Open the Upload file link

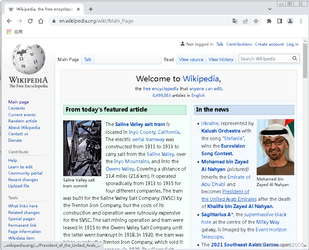point(19,186)
